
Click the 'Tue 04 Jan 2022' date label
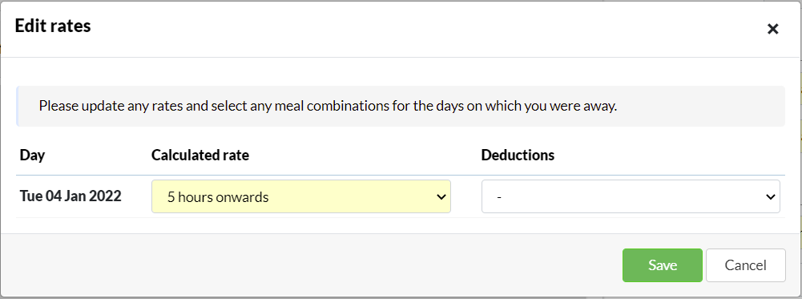click(71, 196)
